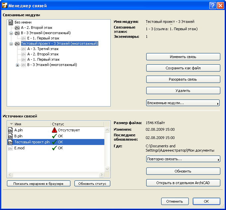This screenshot has height=210, width=226.
Task: Click the Обновить button
Action: pos(183,171)
